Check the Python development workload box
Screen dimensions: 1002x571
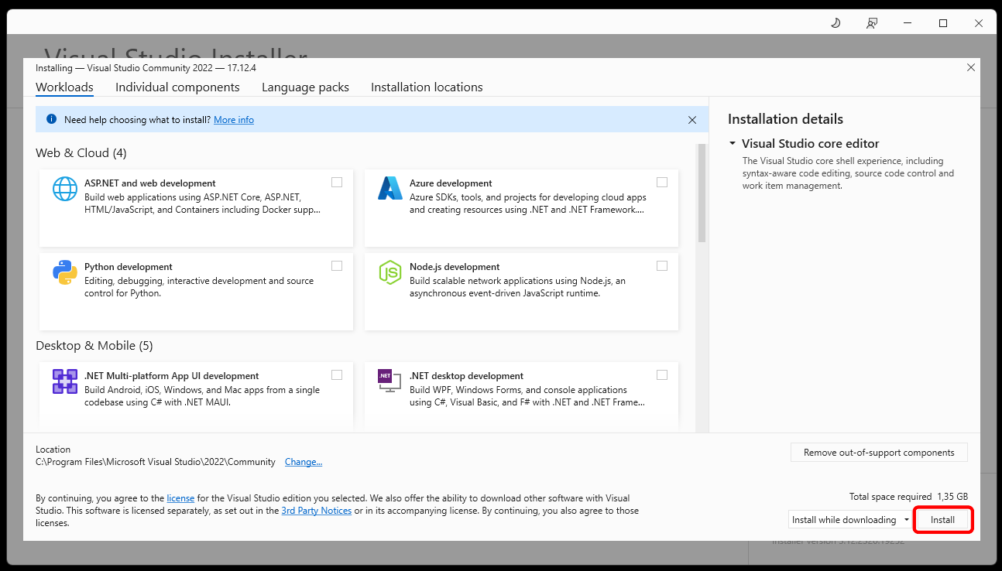(337, 266)
